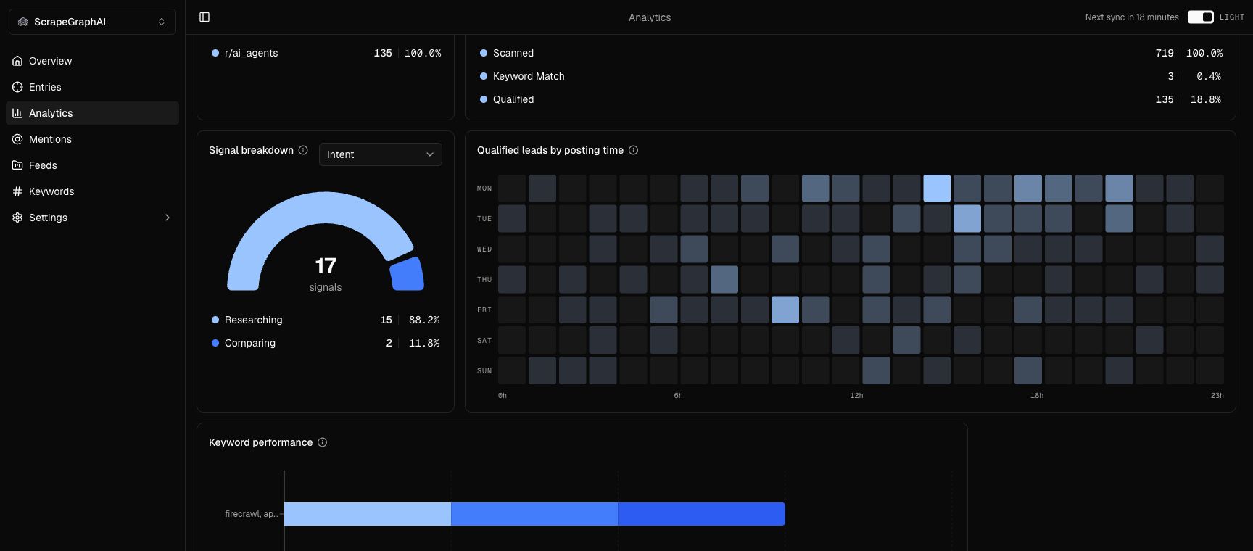Click the Comparing legend entry
This screenshot has height=551, width=1253.
point(325,343)
